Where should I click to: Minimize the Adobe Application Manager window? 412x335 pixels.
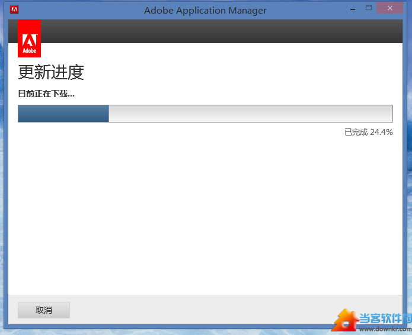[x=353, y=8]
